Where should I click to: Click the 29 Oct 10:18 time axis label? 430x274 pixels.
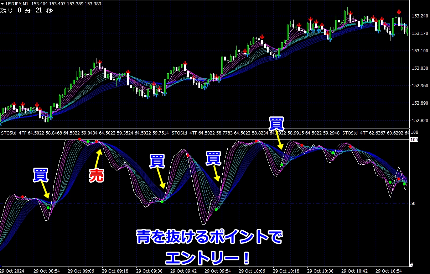287,271
